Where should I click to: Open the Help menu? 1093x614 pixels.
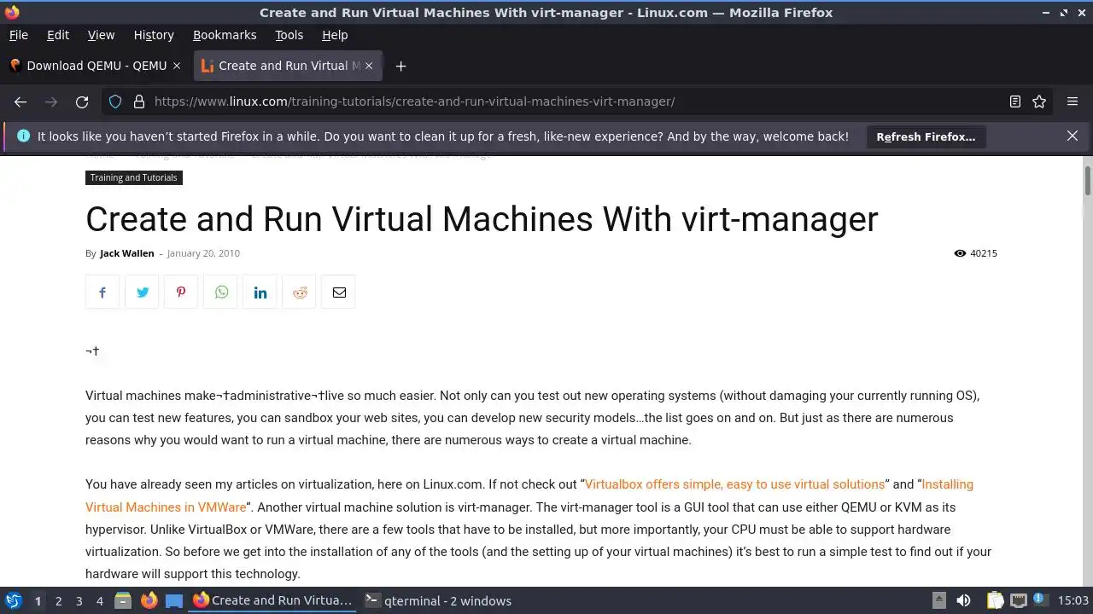point(335,35)
